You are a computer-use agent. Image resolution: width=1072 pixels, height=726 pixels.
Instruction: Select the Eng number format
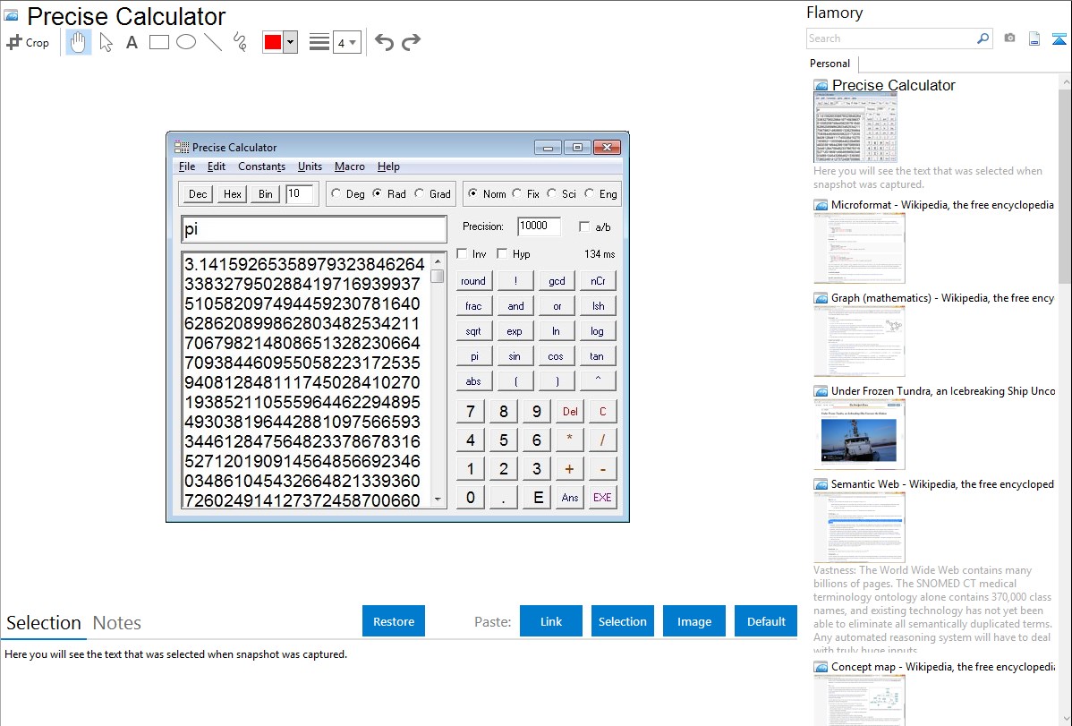[601, 193]
